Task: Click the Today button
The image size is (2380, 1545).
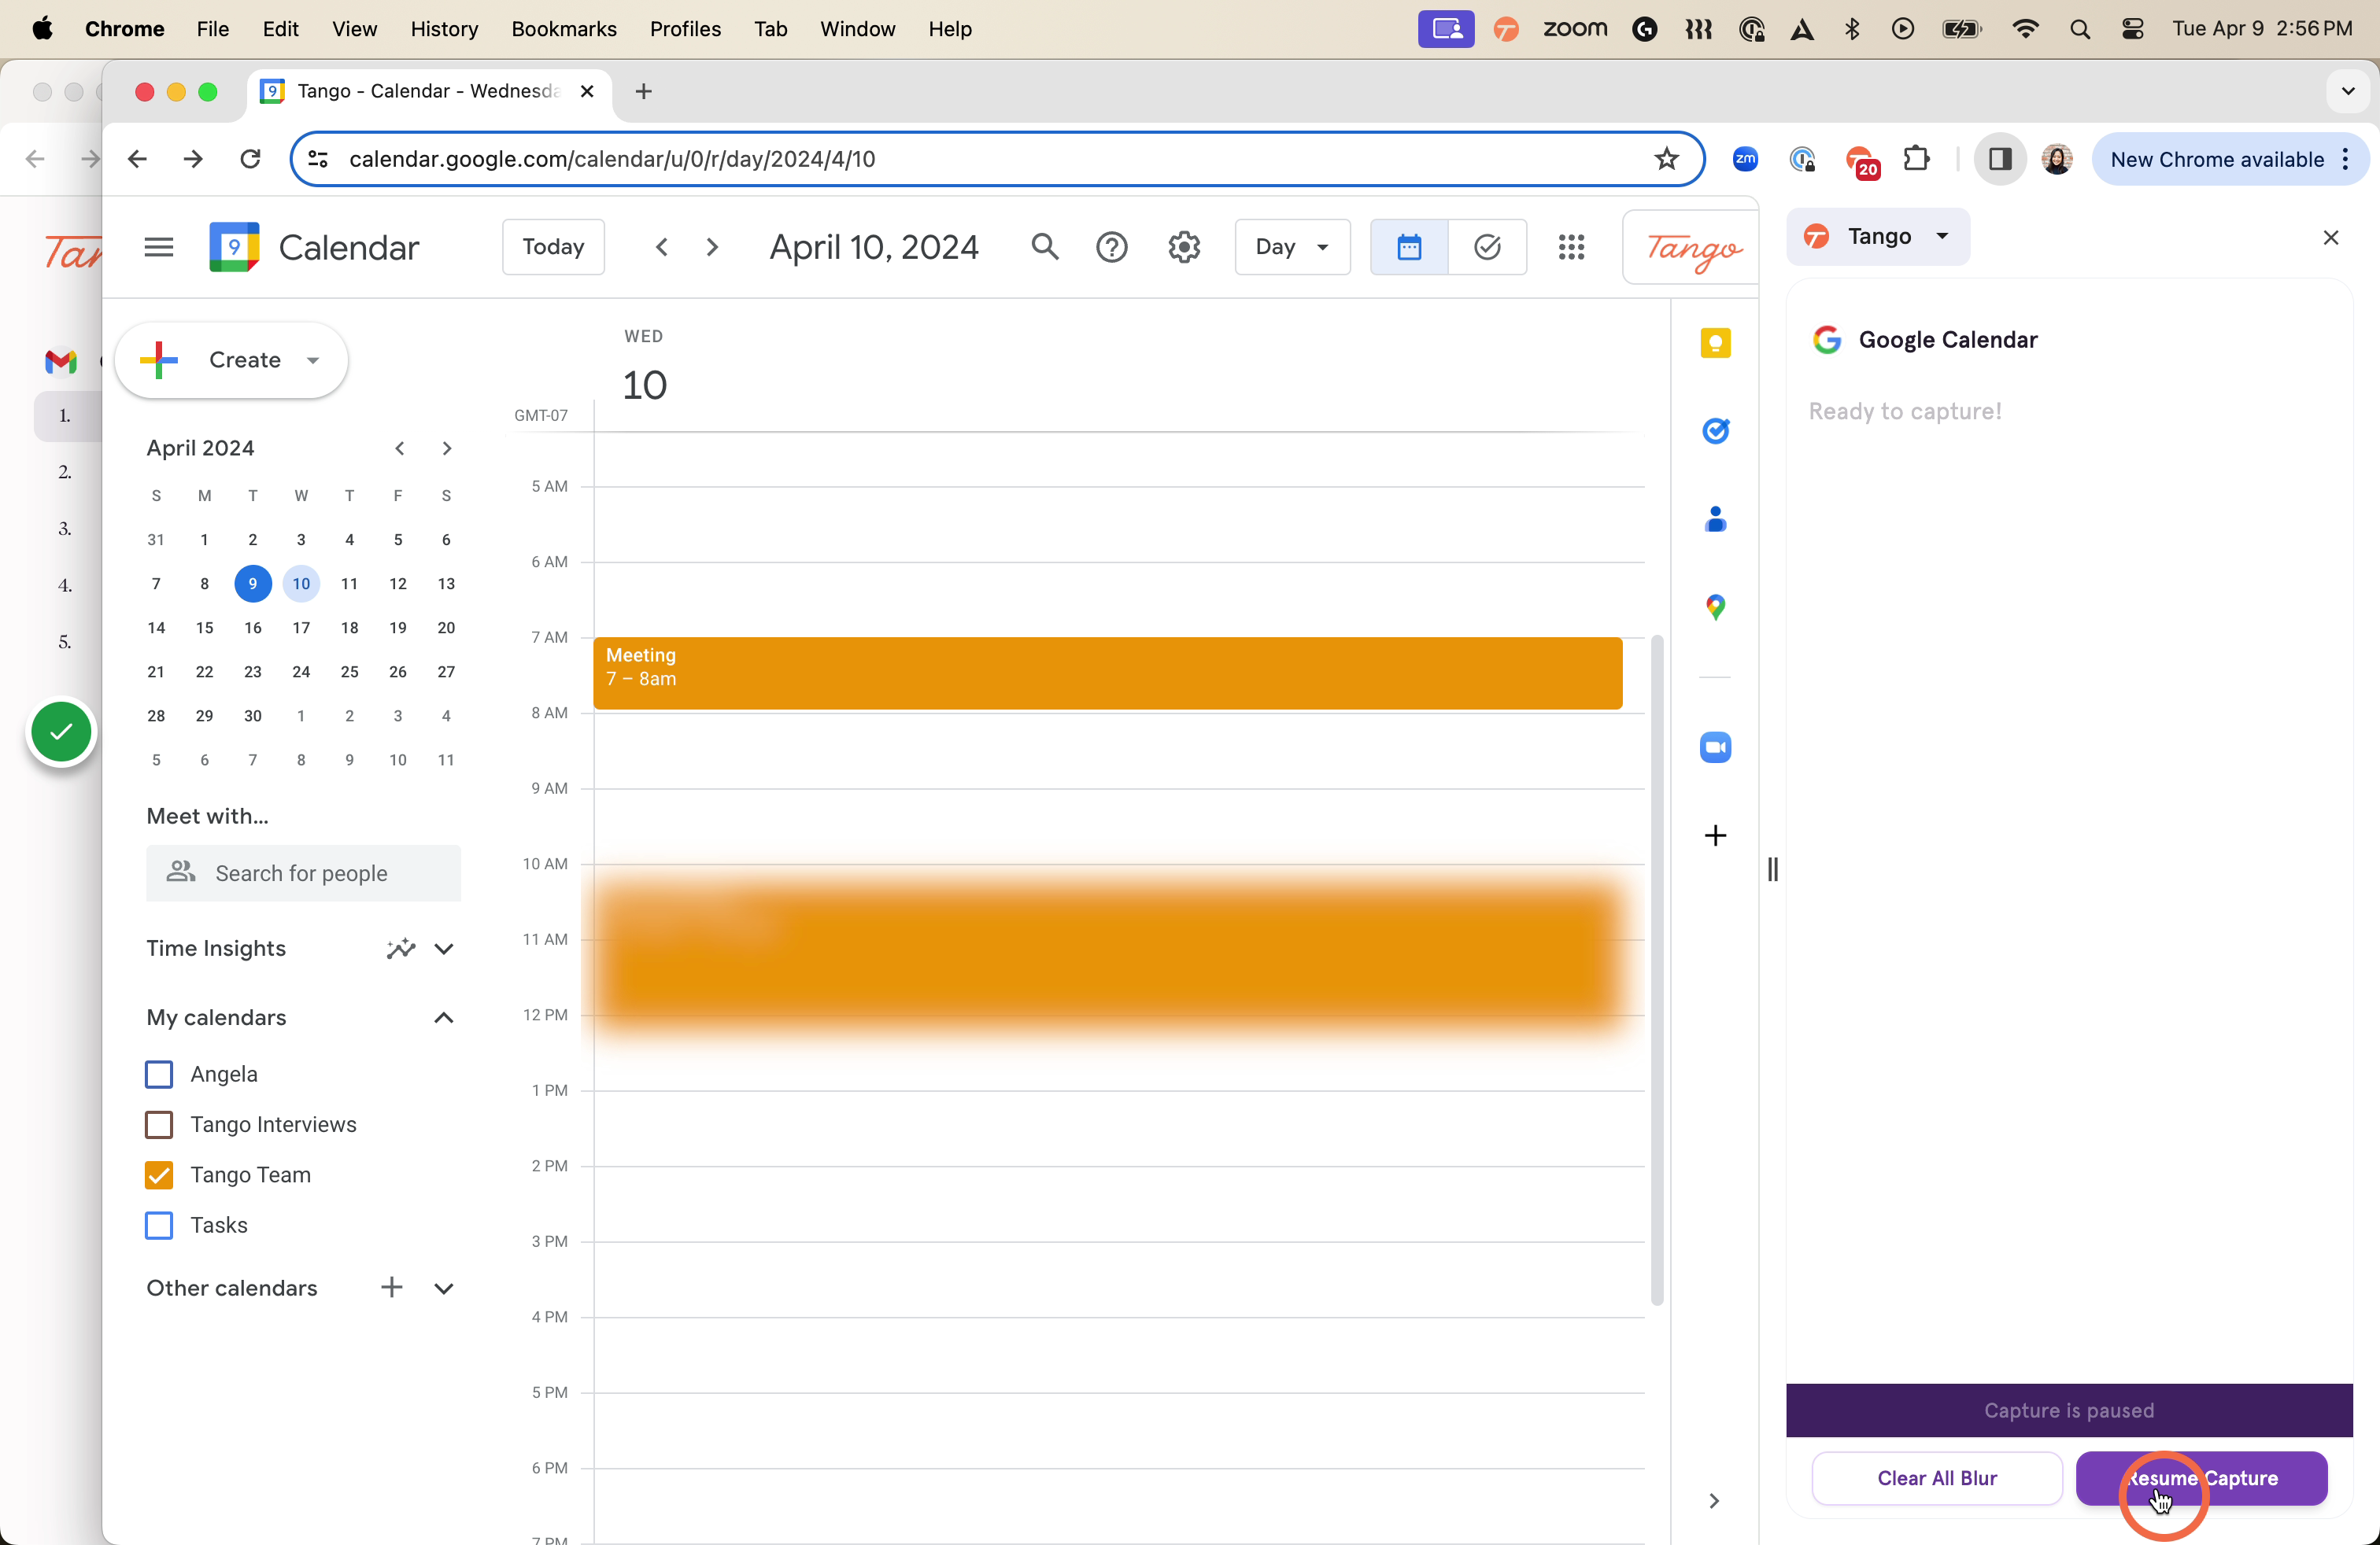Action: click(553, 247)
